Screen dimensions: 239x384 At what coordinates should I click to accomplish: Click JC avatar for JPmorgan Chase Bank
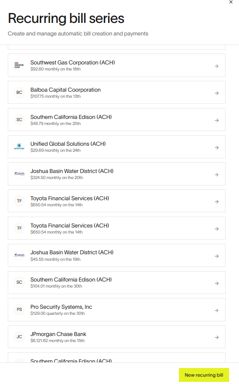[19, 337]
